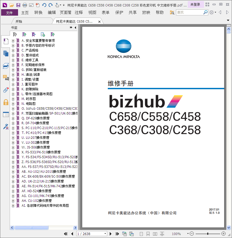Open the Security lock sidebar icon

[x=6, y=102]
